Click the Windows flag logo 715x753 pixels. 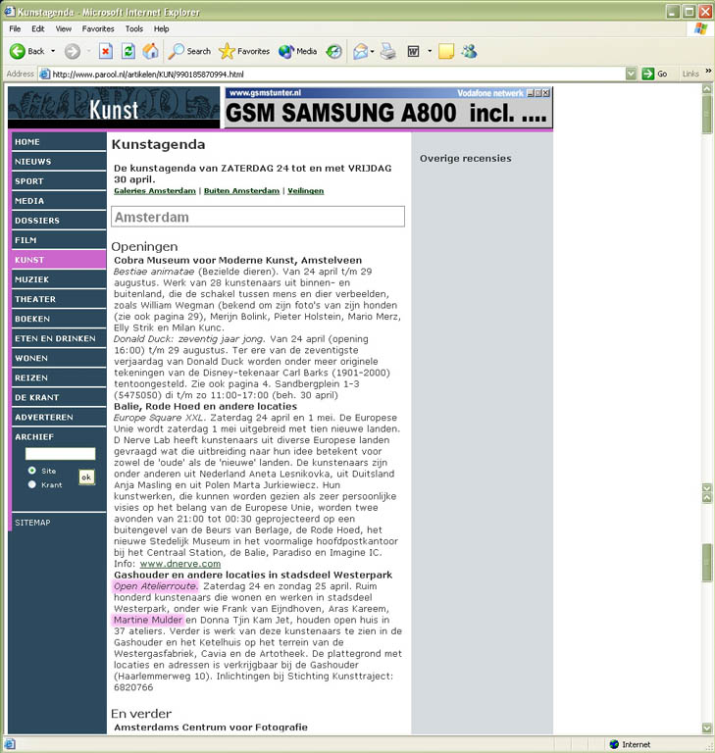[x=700, y=28]
